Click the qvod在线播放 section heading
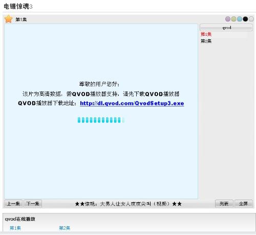This screenshot has width=256, height=235. click(20, 219)
